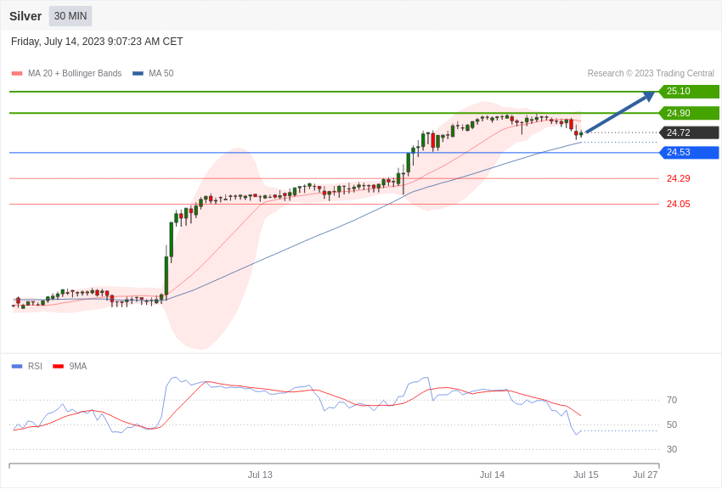The width and height of the screenshot is (722, 489).
Task: Click the Jul 14 date axis label
Action: click(492, 475)
